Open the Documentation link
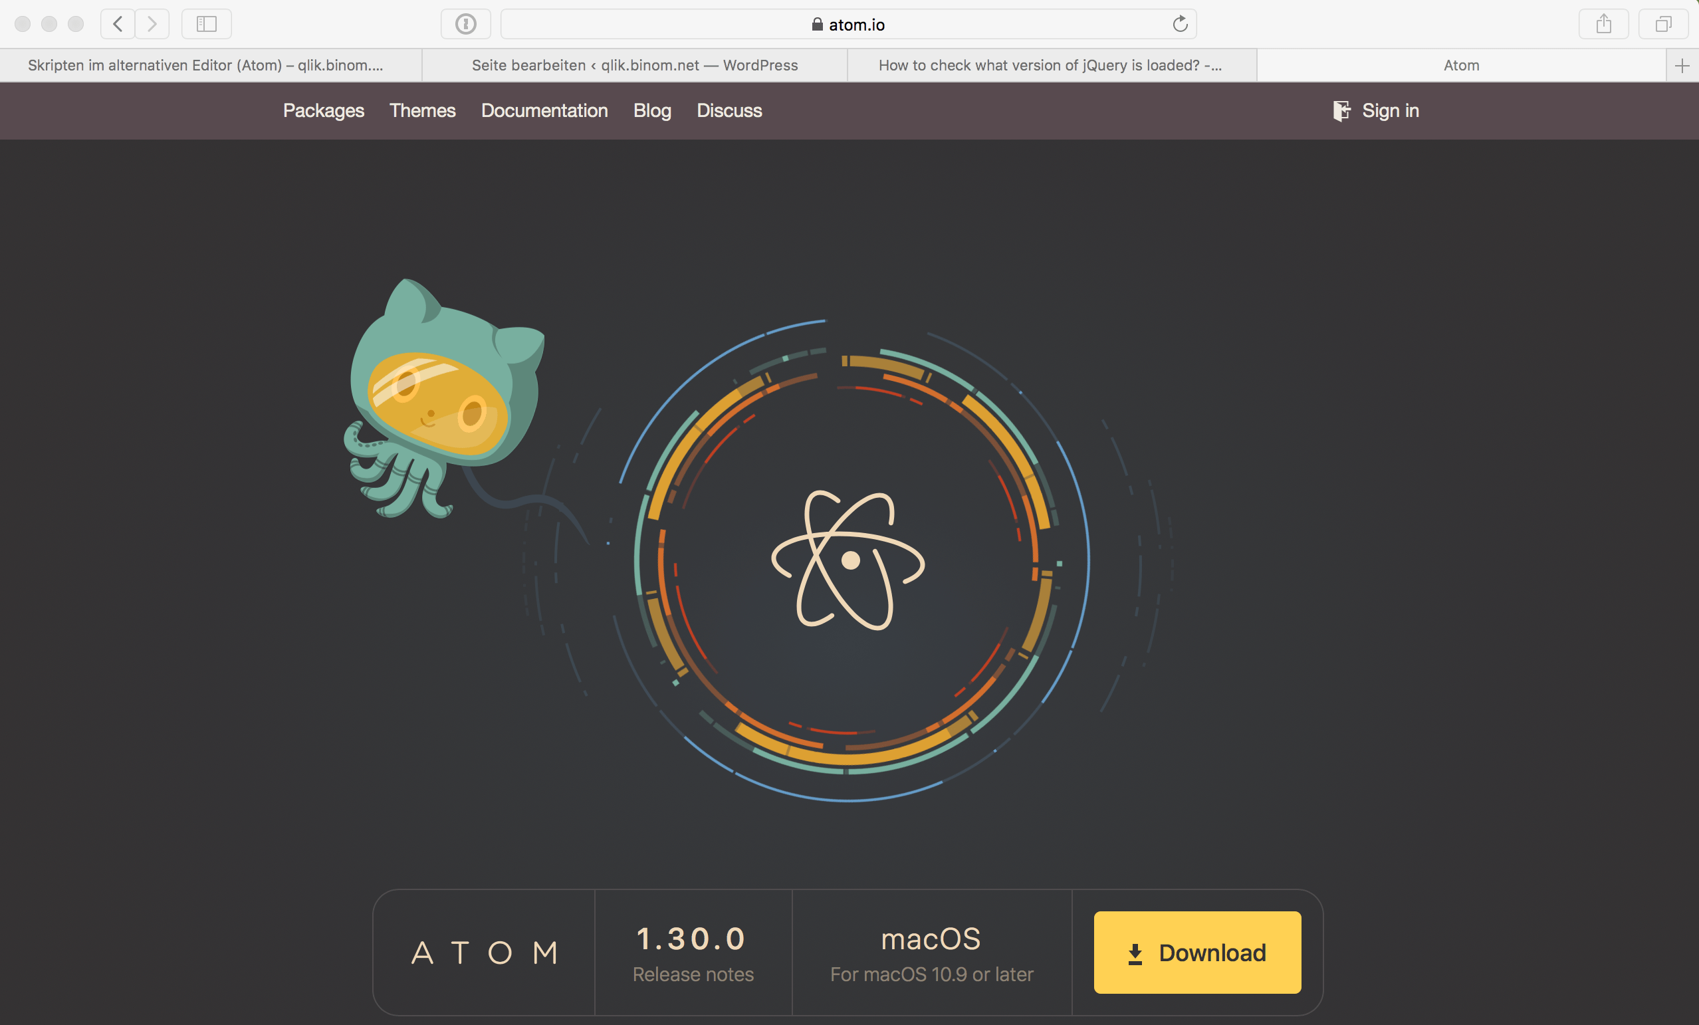Screen dimensions: 1699x1025 click(x=544, y=110)
